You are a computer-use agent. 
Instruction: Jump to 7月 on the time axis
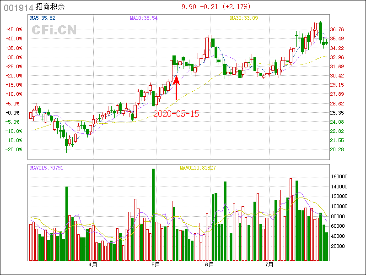(x=269, y=264)
